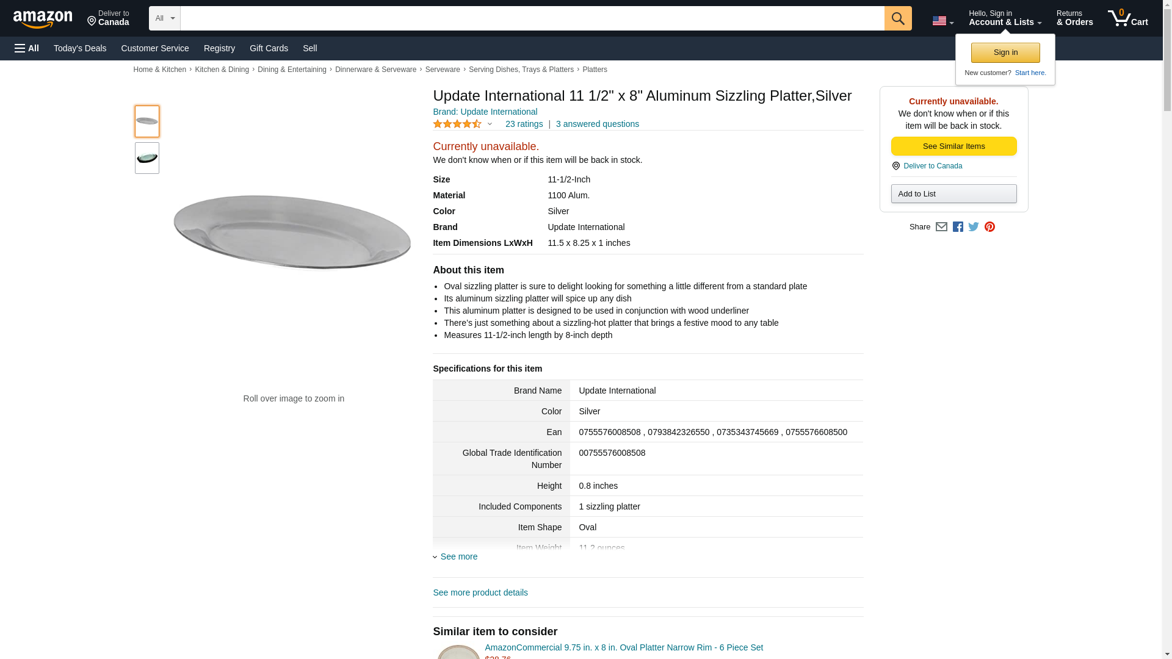Open the cart icon
Screen dimensions: 1172x659
click(x=1127, y=18)
